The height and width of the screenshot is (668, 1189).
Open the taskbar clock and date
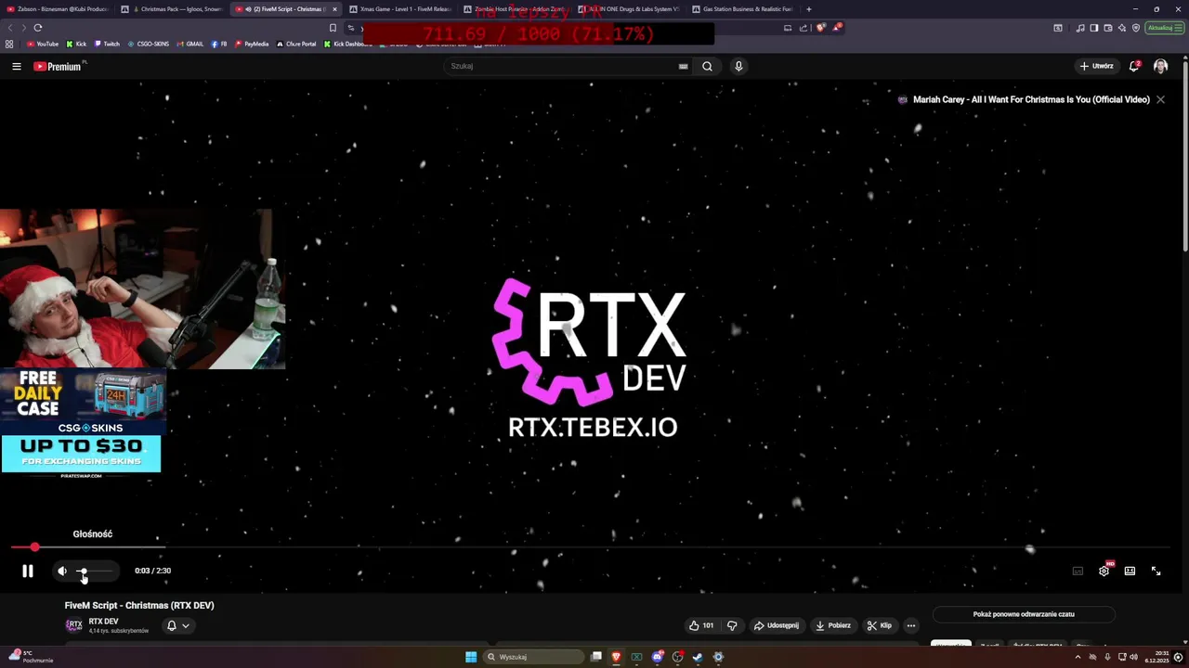[x=1156, y=657]
